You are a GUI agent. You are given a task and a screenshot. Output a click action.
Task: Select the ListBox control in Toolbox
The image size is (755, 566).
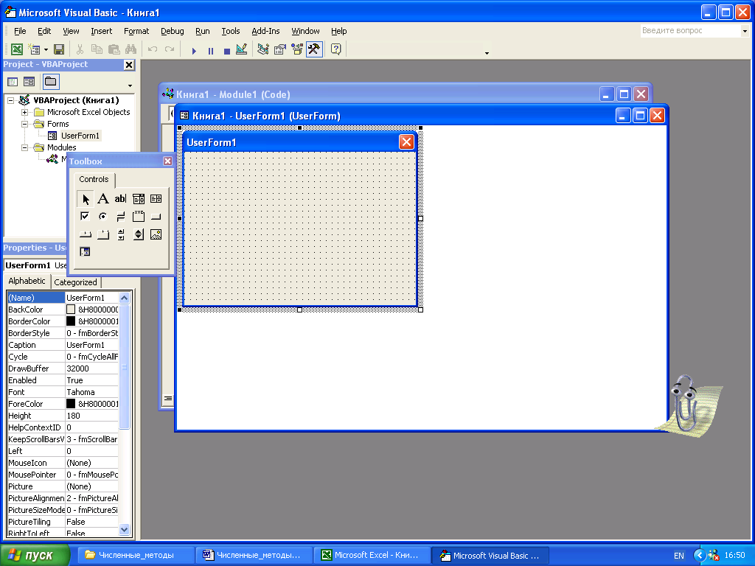click(x=156, y=199)
